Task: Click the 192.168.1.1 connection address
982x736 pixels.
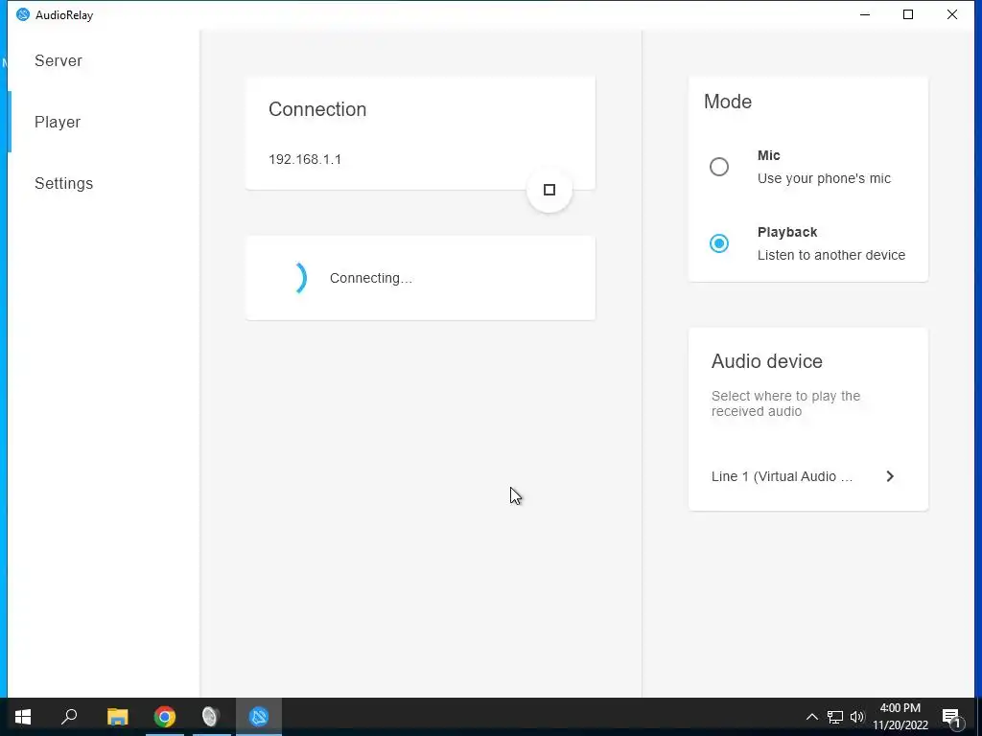Action: click(x=305, y=159)
